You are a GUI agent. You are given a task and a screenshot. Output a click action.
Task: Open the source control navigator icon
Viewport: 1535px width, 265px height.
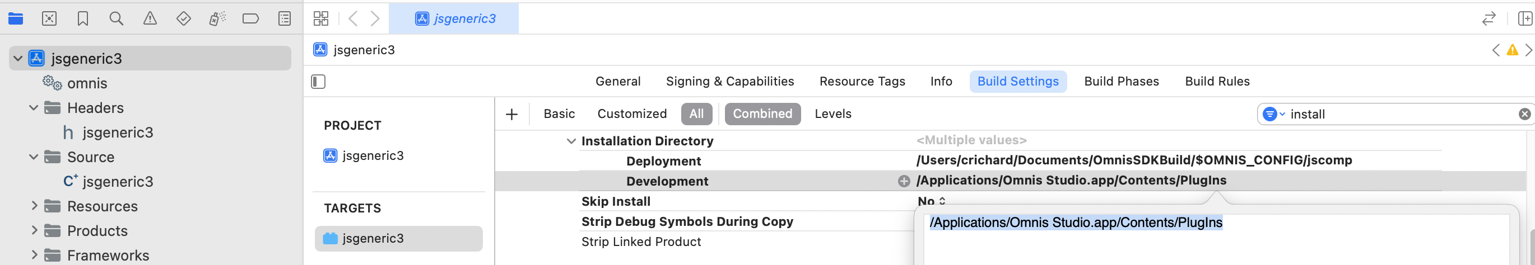coord(49,19)
